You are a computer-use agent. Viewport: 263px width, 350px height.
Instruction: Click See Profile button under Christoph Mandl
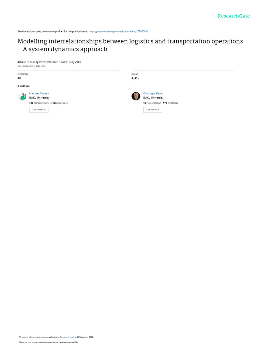(153, 110)
